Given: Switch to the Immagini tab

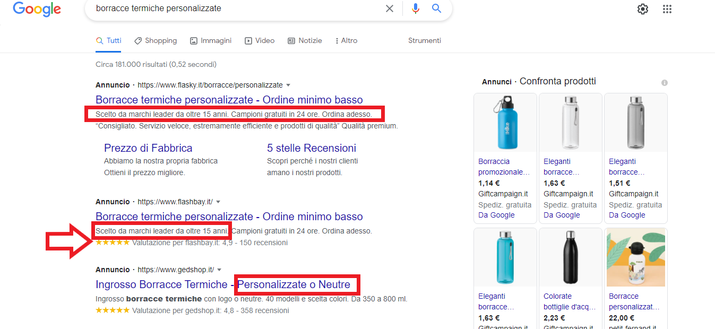Looking at the screenshot, I should click(211, 41).
